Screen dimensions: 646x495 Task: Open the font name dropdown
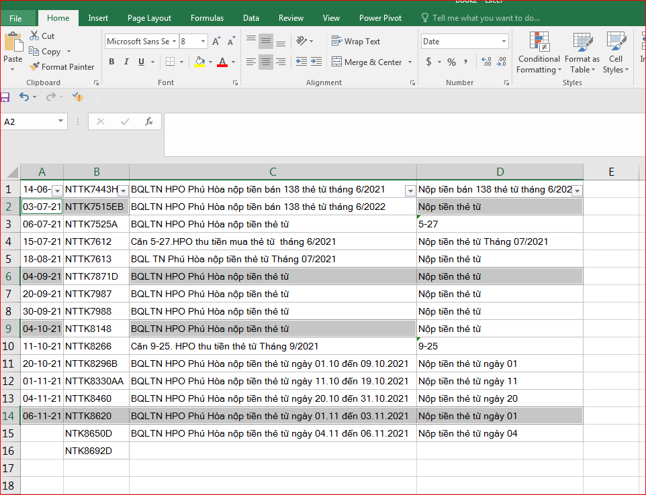pos(175,41)
